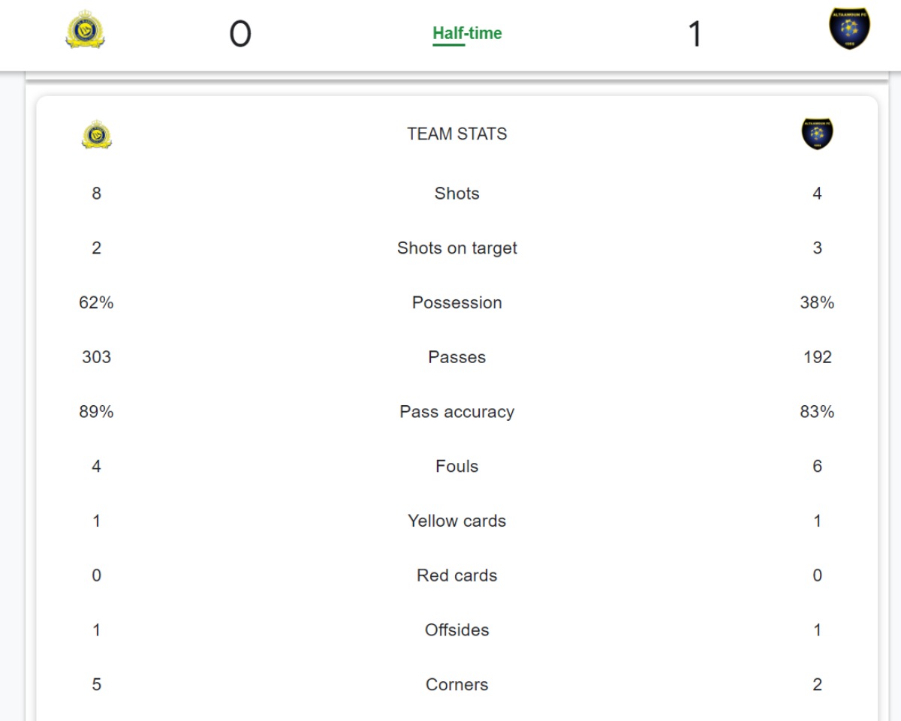Image resolution: width=901 pixels, height=721 pixels.
Task: Click the Possession stat label
Action: click(x=457, y=303)
